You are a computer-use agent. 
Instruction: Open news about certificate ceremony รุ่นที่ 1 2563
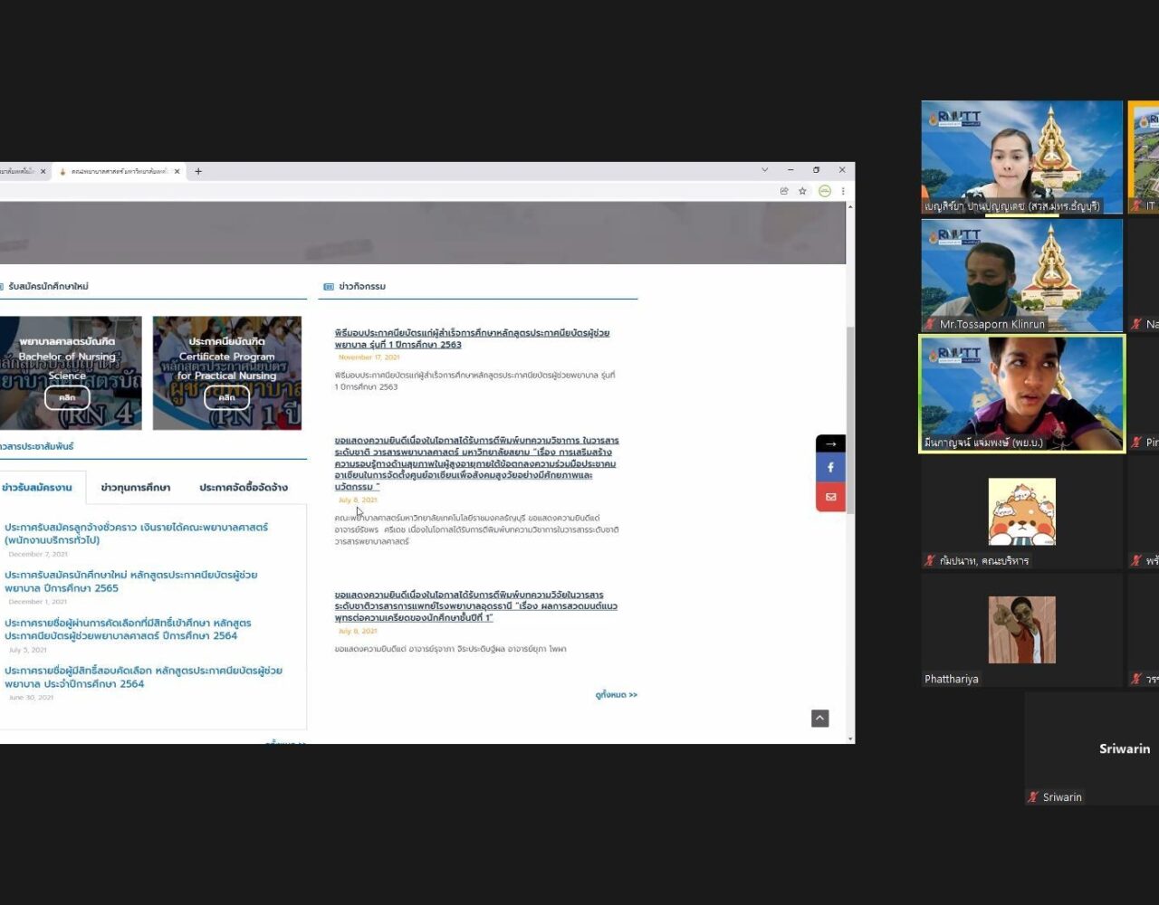(472, 338)
